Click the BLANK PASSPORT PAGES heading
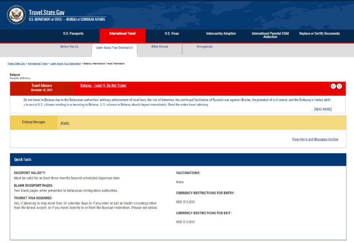354x243 pixels. pos(34,186)
